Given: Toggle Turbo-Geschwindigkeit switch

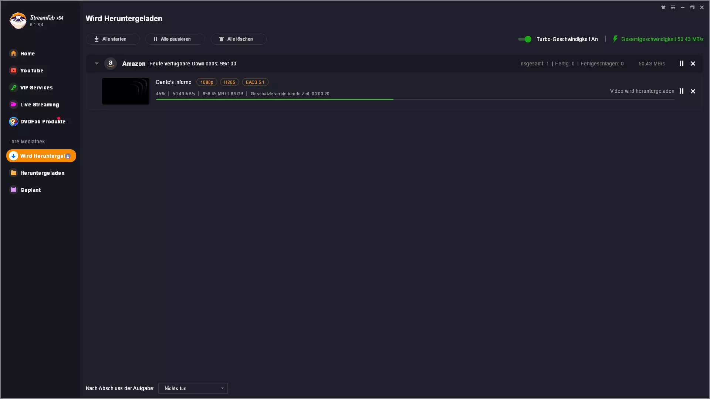Looking at the screenshot, I should tap(524, 39).
